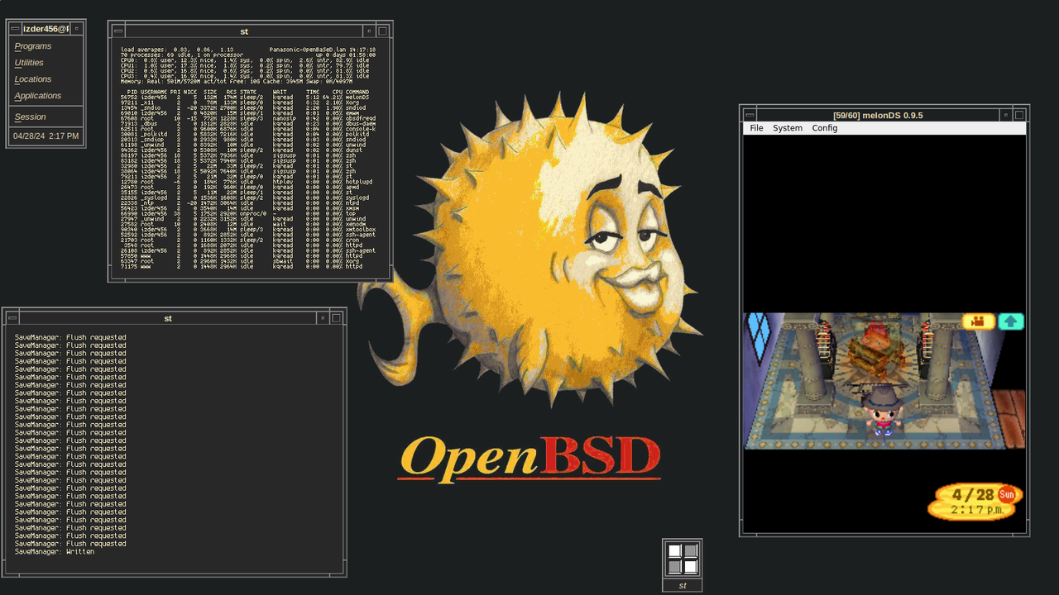Select the cron process row in top

pos(248,240)
